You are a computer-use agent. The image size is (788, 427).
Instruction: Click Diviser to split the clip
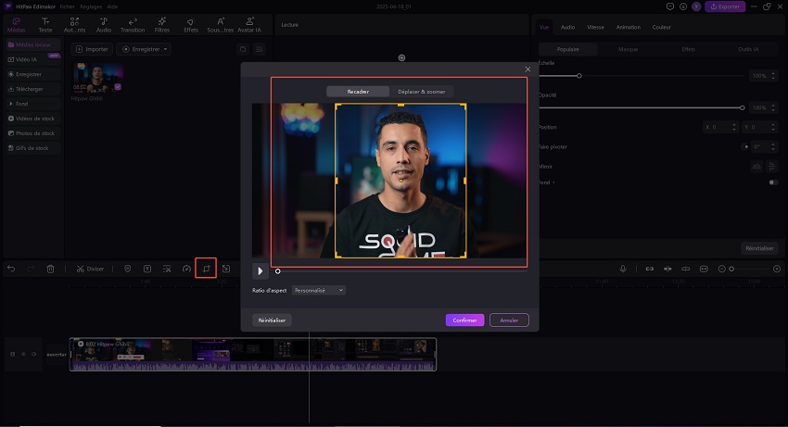click(x=91, y=269)
